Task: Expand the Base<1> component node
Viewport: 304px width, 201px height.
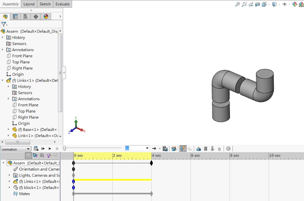Action: [9, 129]
